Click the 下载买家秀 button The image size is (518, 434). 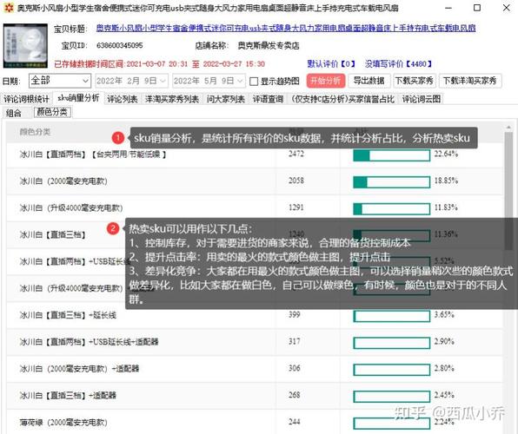[x=415, y=81]
